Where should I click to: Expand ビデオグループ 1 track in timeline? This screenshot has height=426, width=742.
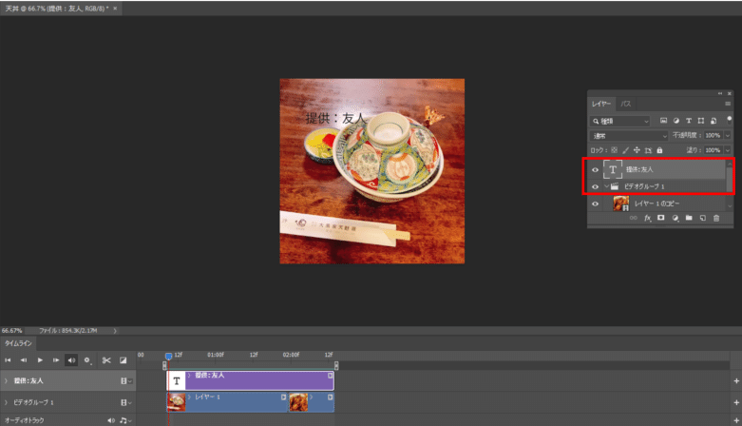point(6,402)
